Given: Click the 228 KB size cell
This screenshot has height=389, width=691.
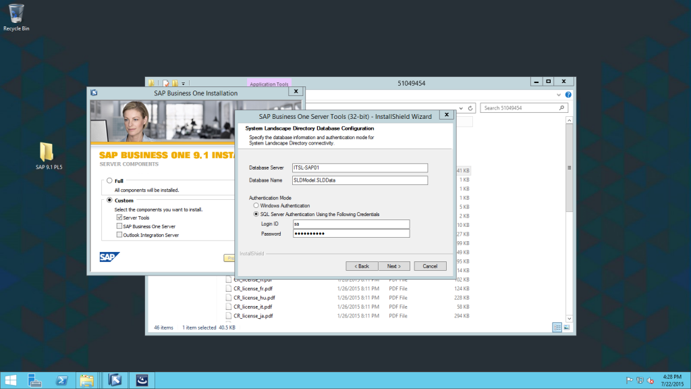Looking at the screenshot, I should [462, 298].
